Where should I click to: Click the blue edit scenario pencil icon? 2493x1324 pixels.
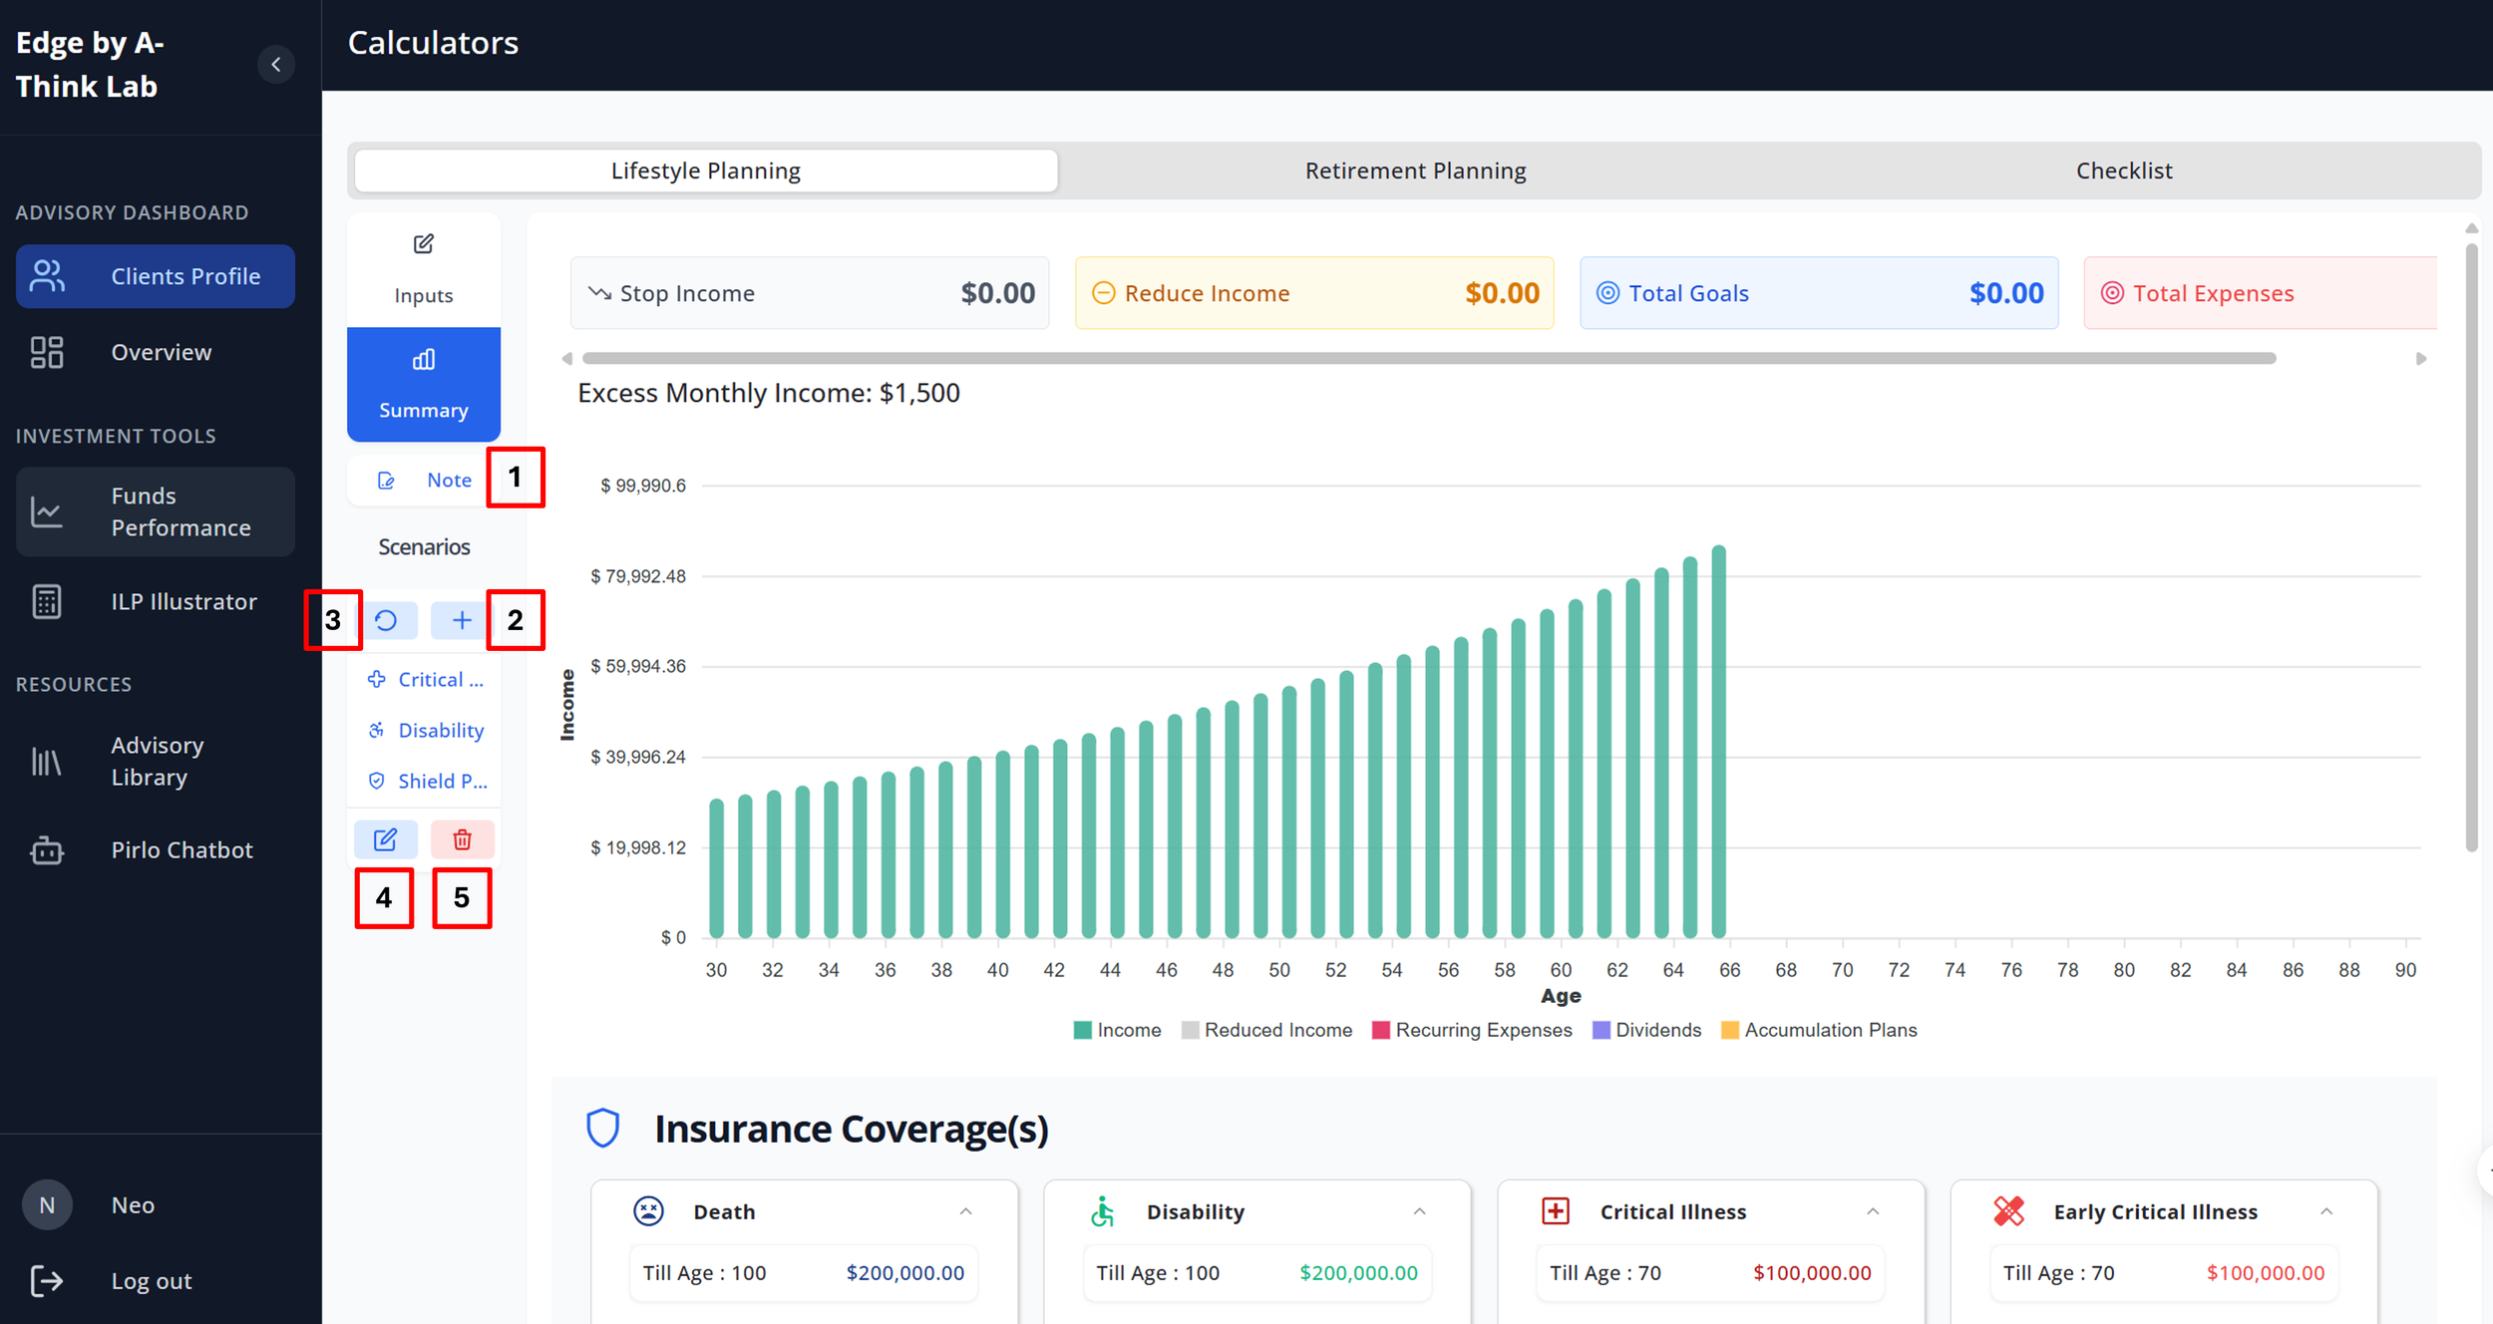(385, 839)
